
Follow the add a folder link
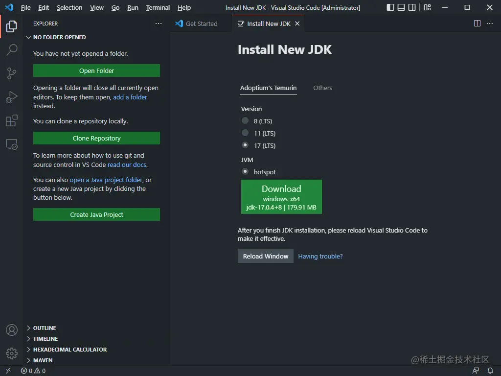[130, 97]
